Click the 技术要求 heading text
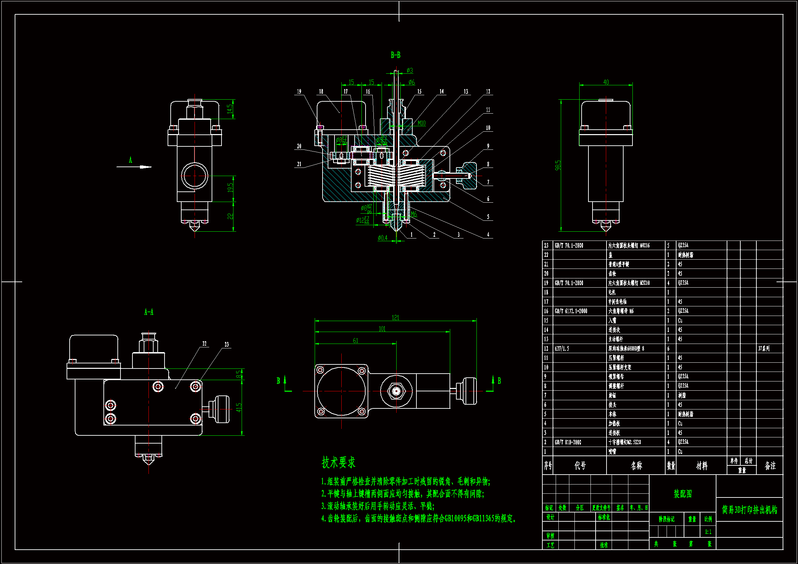798x564 pixels. point(338,463)
